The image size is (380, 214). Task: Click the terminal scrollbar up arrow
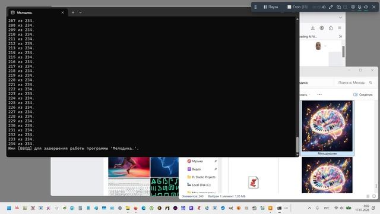pyautogui.click(x=297, y=18)
